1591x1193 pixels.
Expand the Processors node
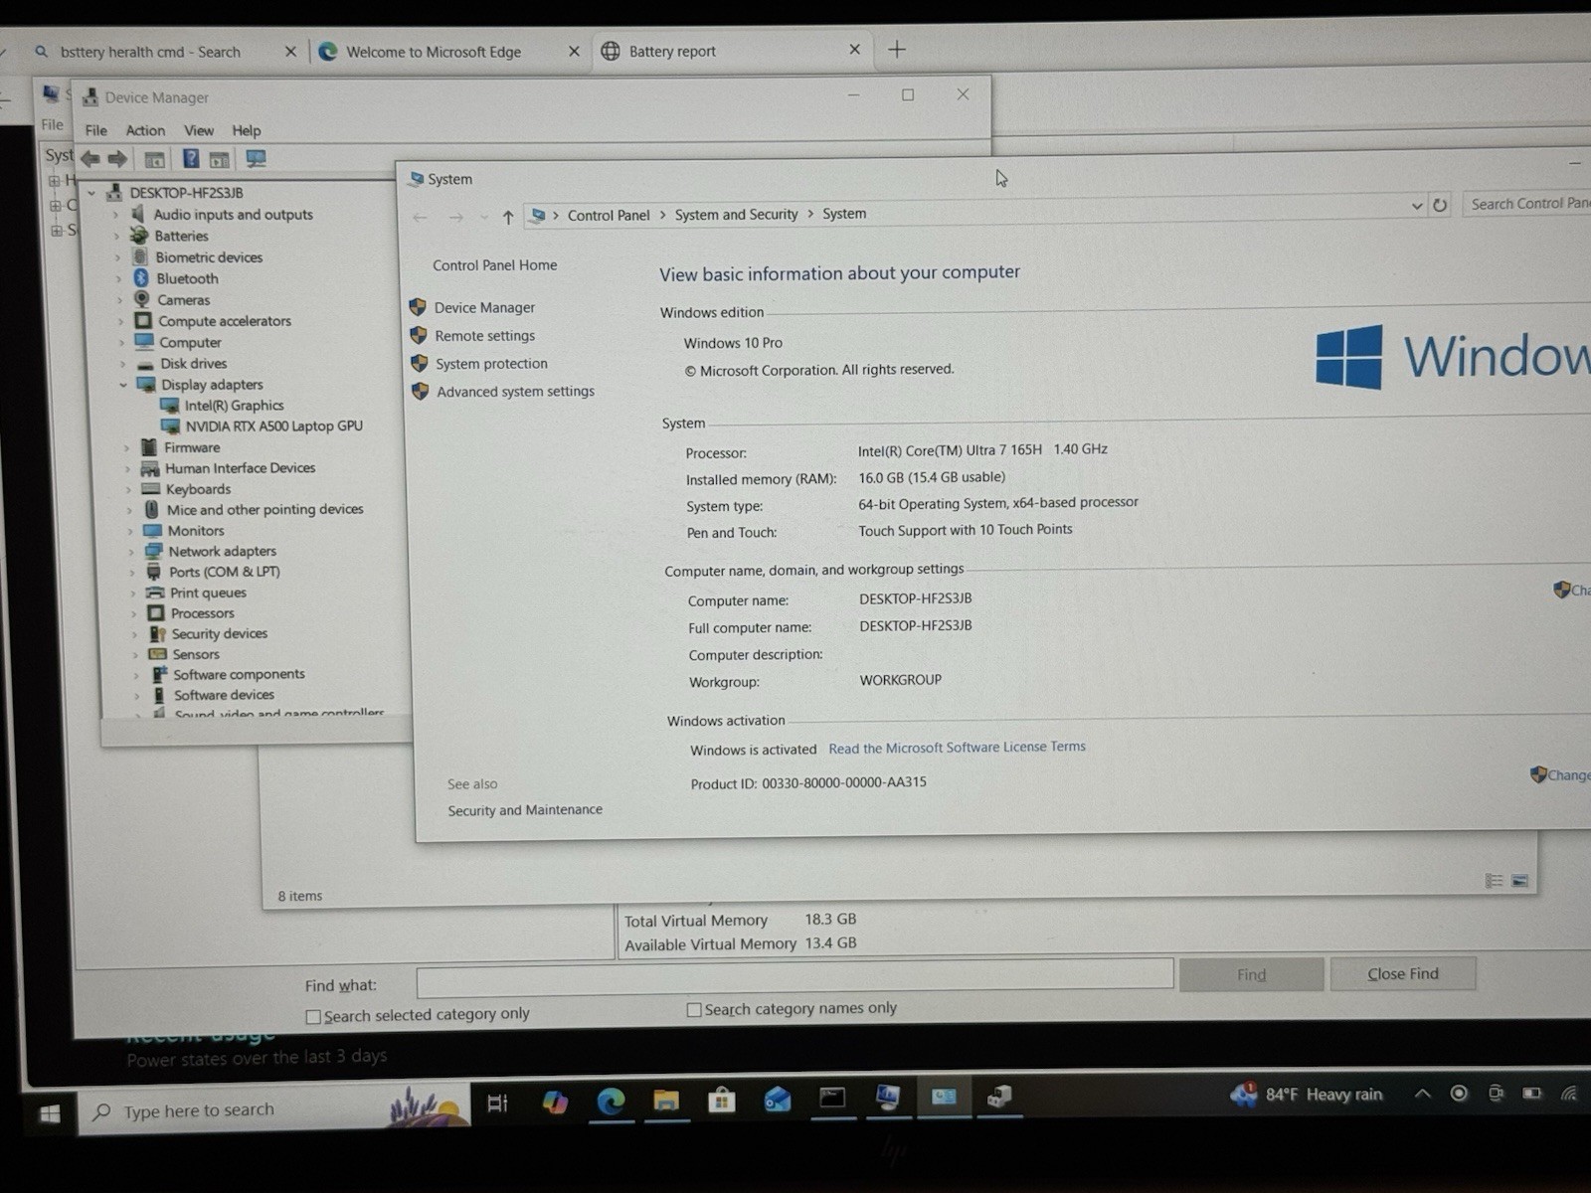[133, 613]
